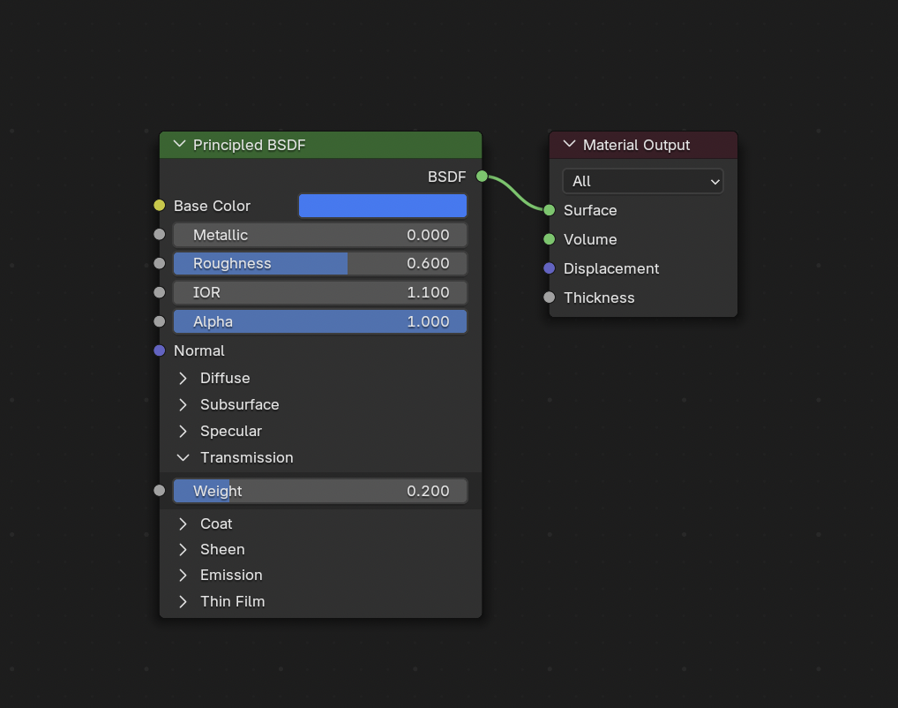
Task: Click the Thickness input socket
Action: click(x=550, y=298)
